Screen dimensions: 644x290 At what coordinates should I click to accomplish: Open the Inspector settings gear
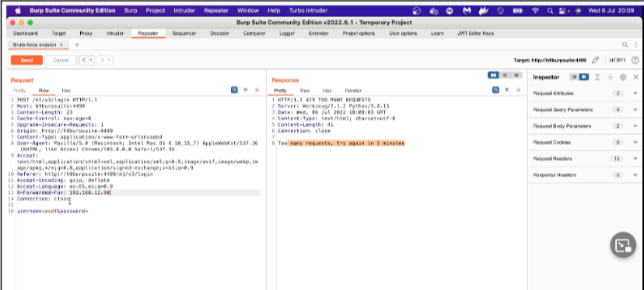click(623, 77)
